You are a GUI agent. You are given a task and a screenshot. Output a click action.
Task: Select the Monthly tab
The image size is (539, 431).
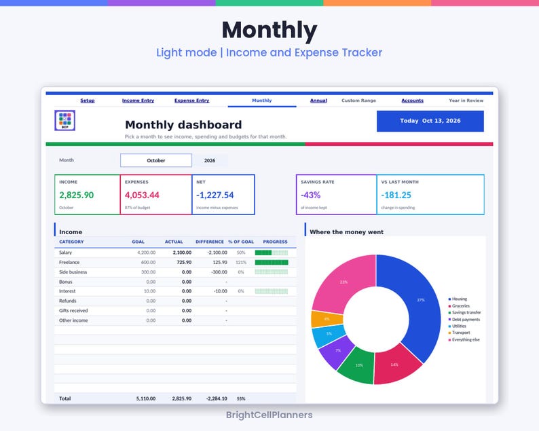click(261, 100)
